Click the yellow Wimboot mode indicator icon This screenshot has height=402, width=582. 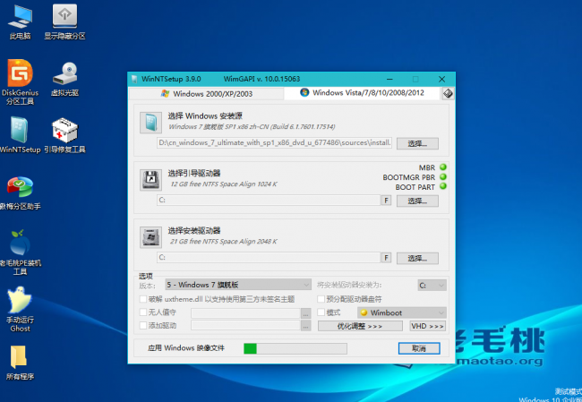(x=364, y=312)
